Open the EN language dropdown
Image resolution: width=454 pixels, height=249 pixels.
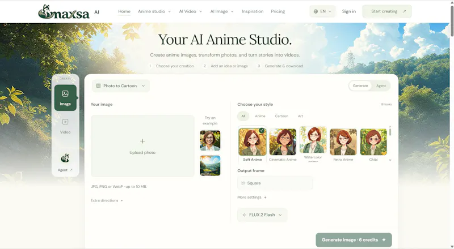(322, 11)
